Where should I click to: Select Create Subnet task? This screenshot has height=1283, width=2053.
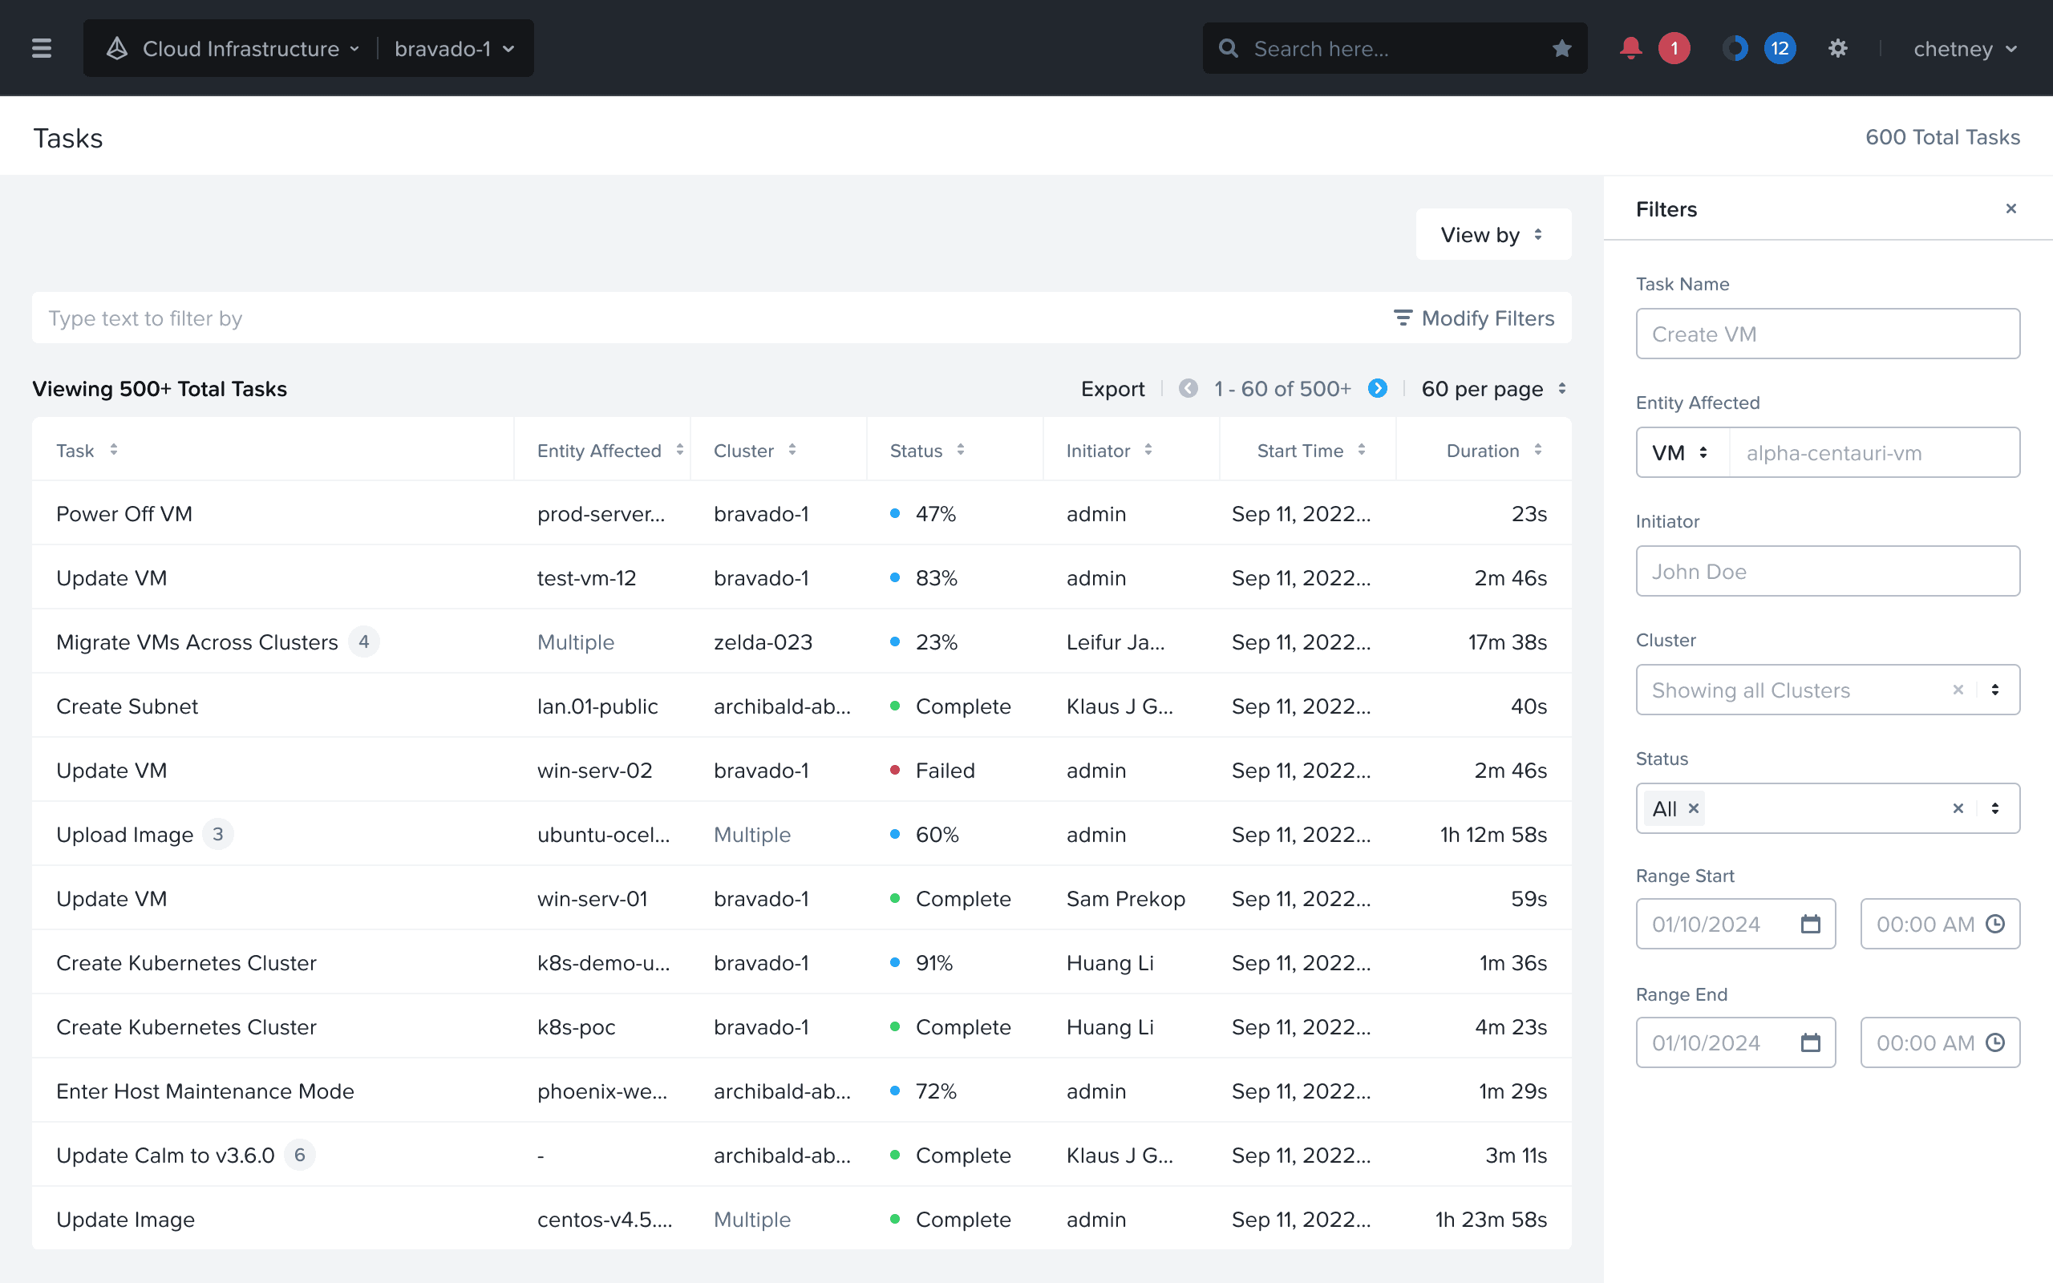(x=127, y=706)
